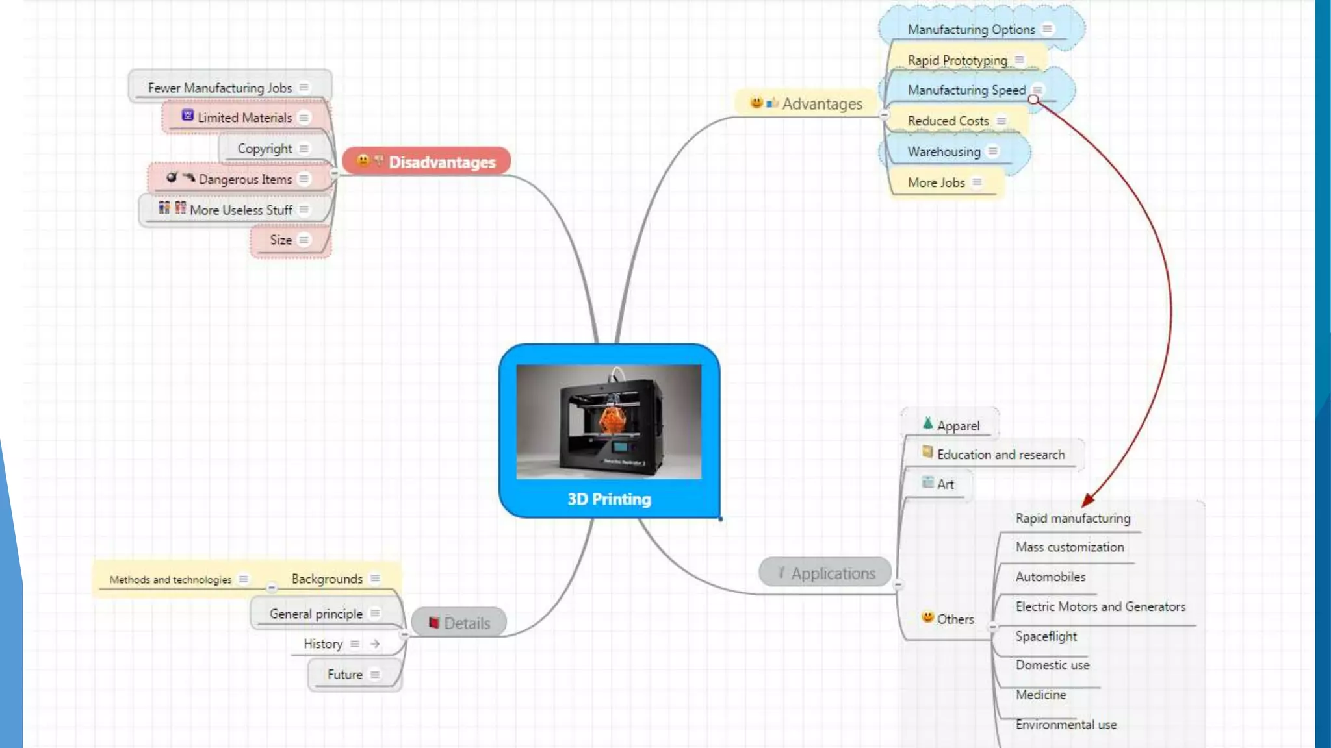Select the Disadvantages topic node

441,162
